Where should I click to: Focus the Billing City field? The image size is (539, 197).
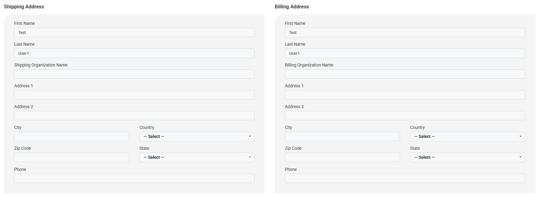point(342,136)
